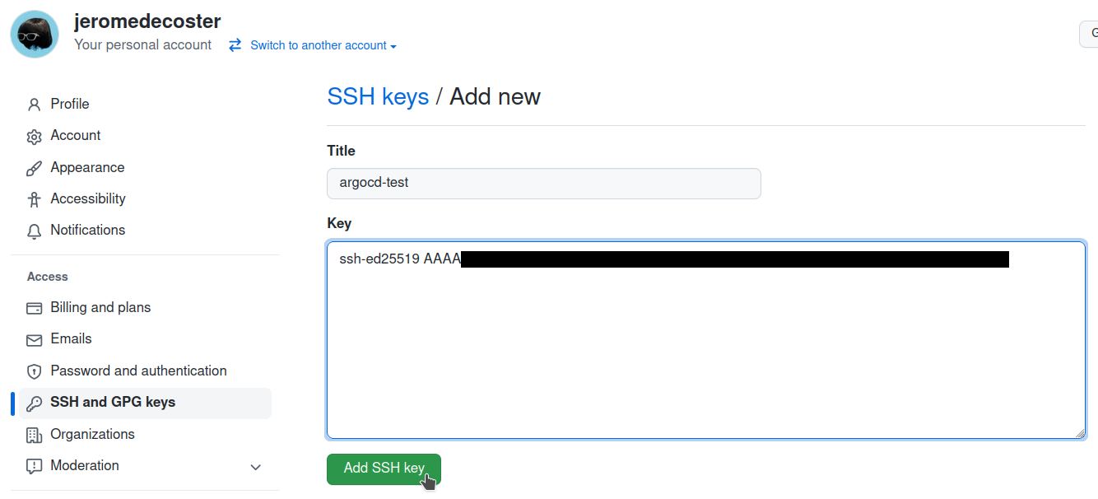Follow the SSH keys breadcrumb link
Viewport: 1098px width, 499px height.
coord(378,97)
